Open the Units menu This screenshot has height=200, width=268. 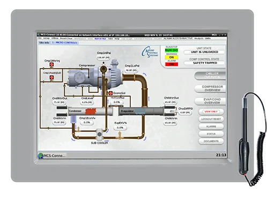tap(207, 39)
